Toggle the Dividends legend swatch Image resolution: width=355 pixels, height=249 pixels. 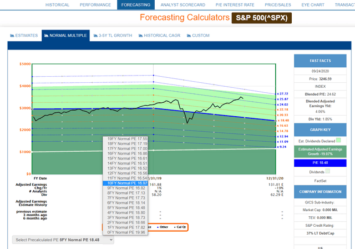click(327, 171)
